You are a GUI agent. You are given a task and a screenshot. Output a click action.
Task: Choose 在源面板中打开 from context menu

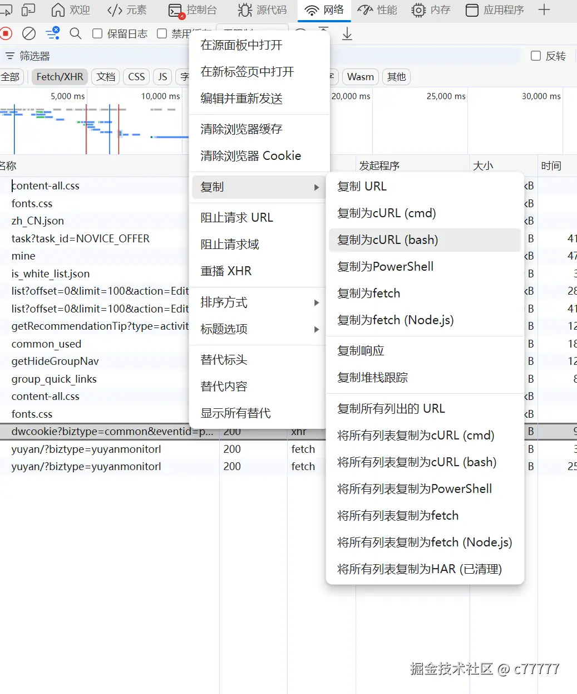coord(259,45)
